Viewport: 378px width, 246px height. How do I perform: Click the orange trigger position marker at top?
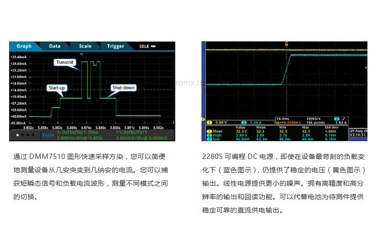tap(287, 44)
